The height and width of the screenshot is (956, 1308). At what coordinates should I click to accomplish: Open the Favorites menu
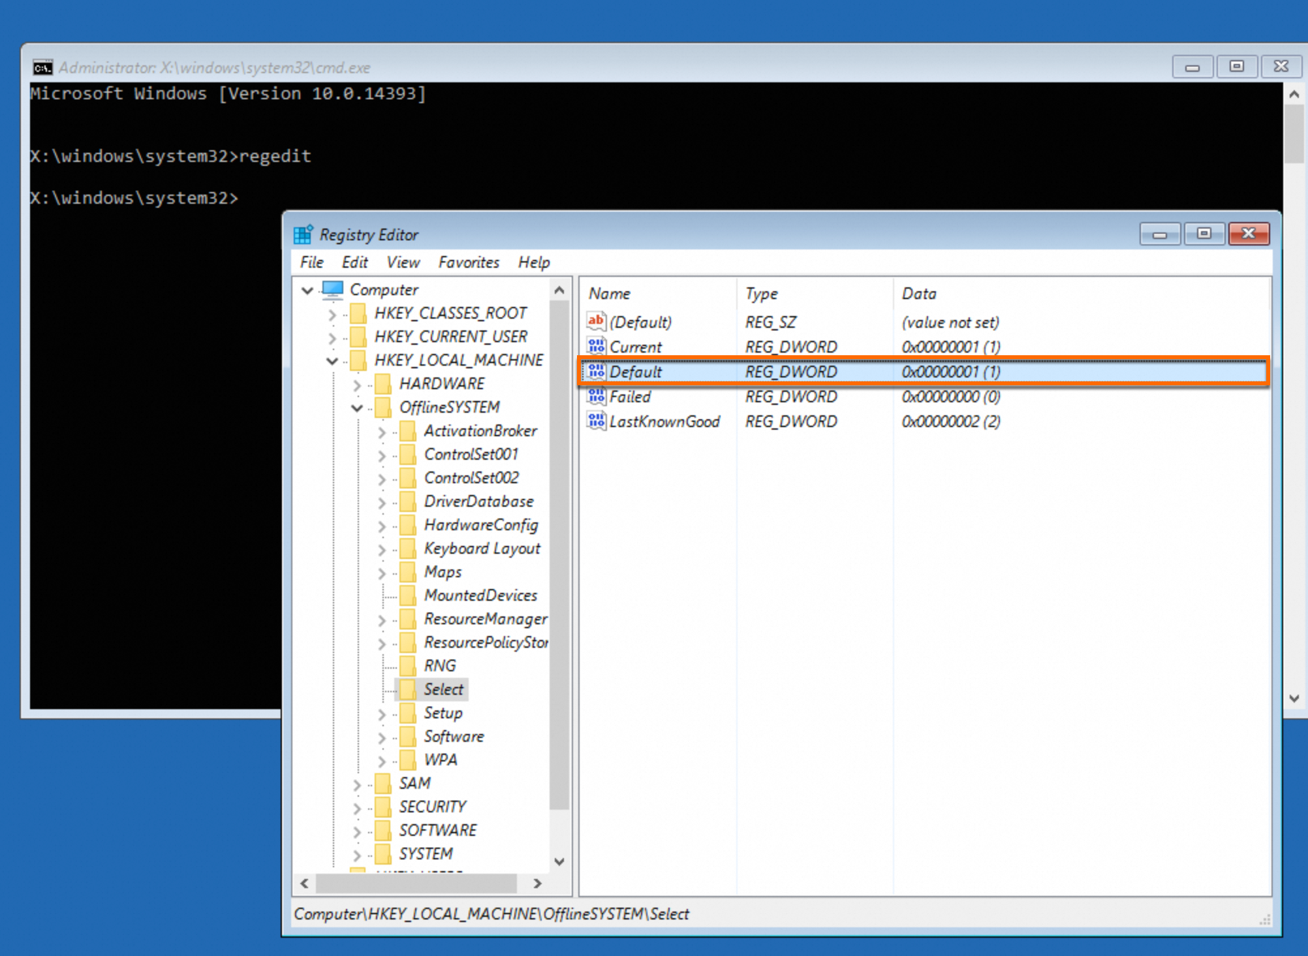tap(469, 263)
